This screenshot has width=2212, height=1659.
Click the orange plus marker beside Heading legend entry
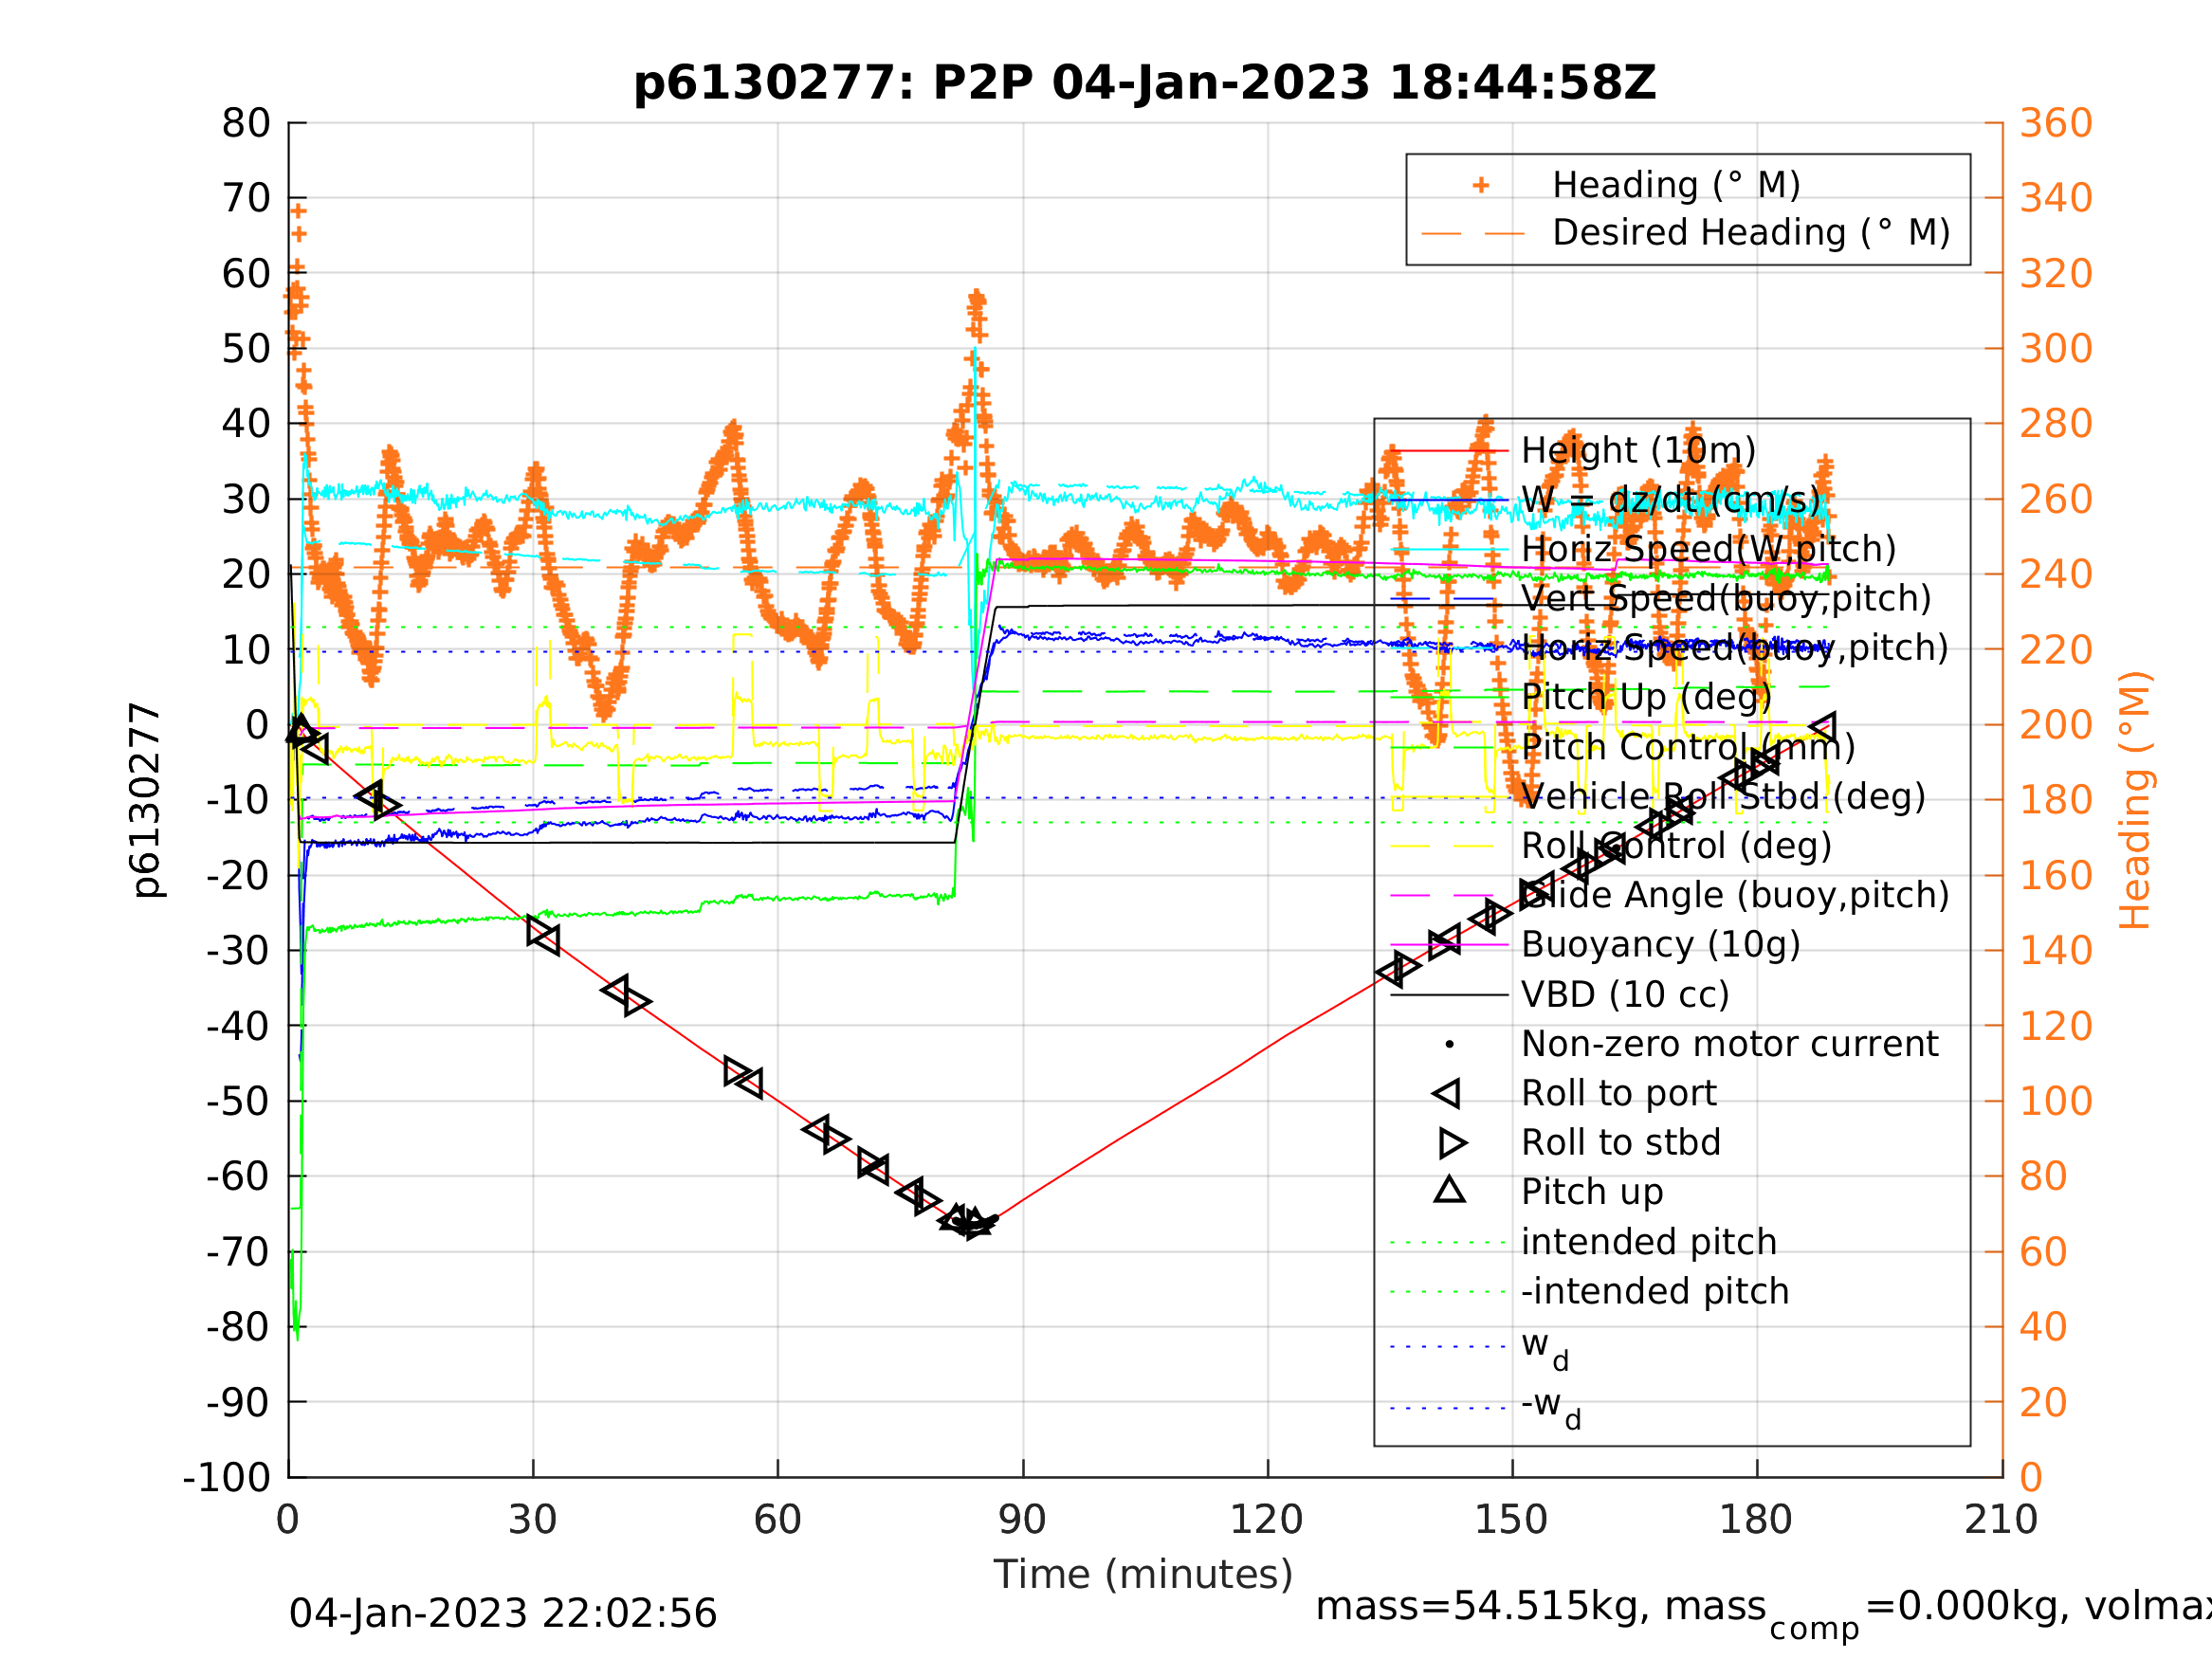1481,185
